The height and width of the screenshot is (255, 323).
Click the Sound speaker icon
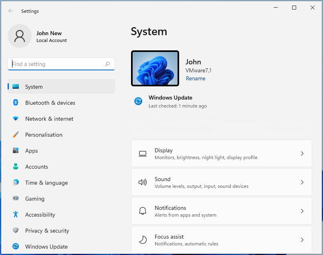point(143,182)
